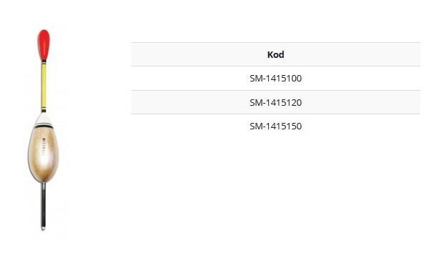Viewport: 428px width, 273px height.
Task: Click the MISTRALL text on the float
Action: tap(44, 147)
